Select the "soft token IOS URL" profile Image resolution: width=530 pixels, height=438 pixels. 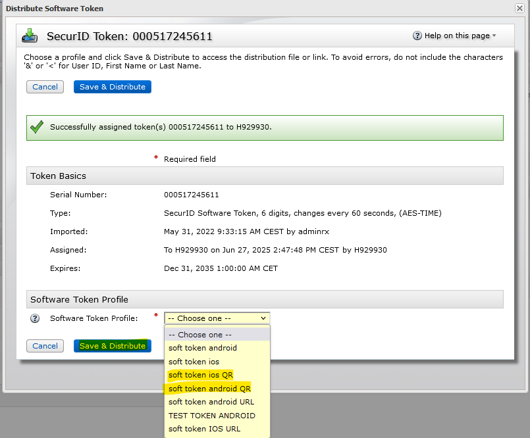coord(204,429)
